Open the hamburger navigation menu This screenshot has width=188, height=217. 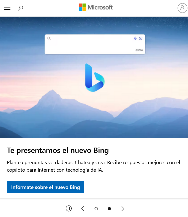(x=7, y=8)
